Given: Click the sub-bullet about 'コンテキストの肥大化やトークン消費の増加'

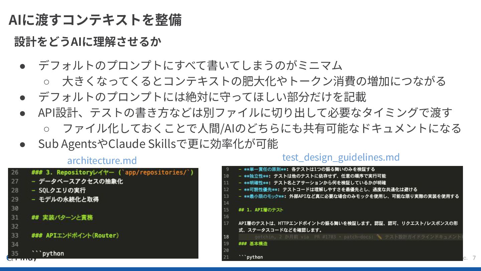Looking at the screenshot, I should (x=254, y=81).
